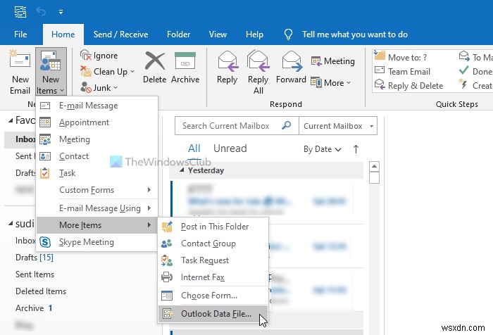Choose Contact from the New Items menu
The width and height of the screenshot is (493, 335).
[97, 156]
